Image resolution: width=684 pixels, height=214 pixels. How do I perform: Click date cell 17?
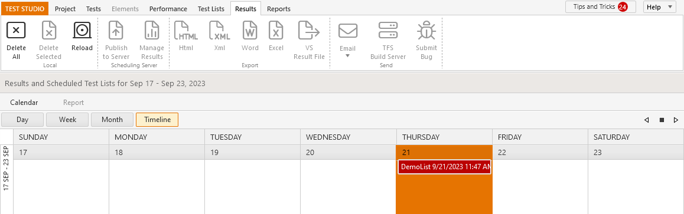[x=61, y=152]
